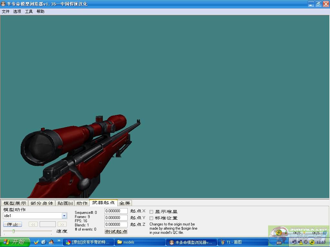Viewport: 330px width, 247px height.
Task: Enable the 显示准星 checkbox
Action: pos(151,212)
